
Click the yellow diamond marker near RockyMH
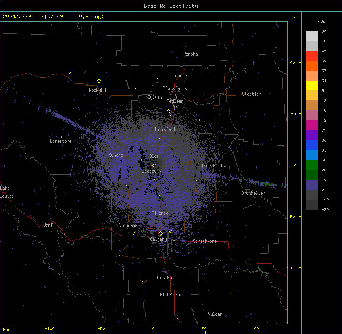[99, 81]
